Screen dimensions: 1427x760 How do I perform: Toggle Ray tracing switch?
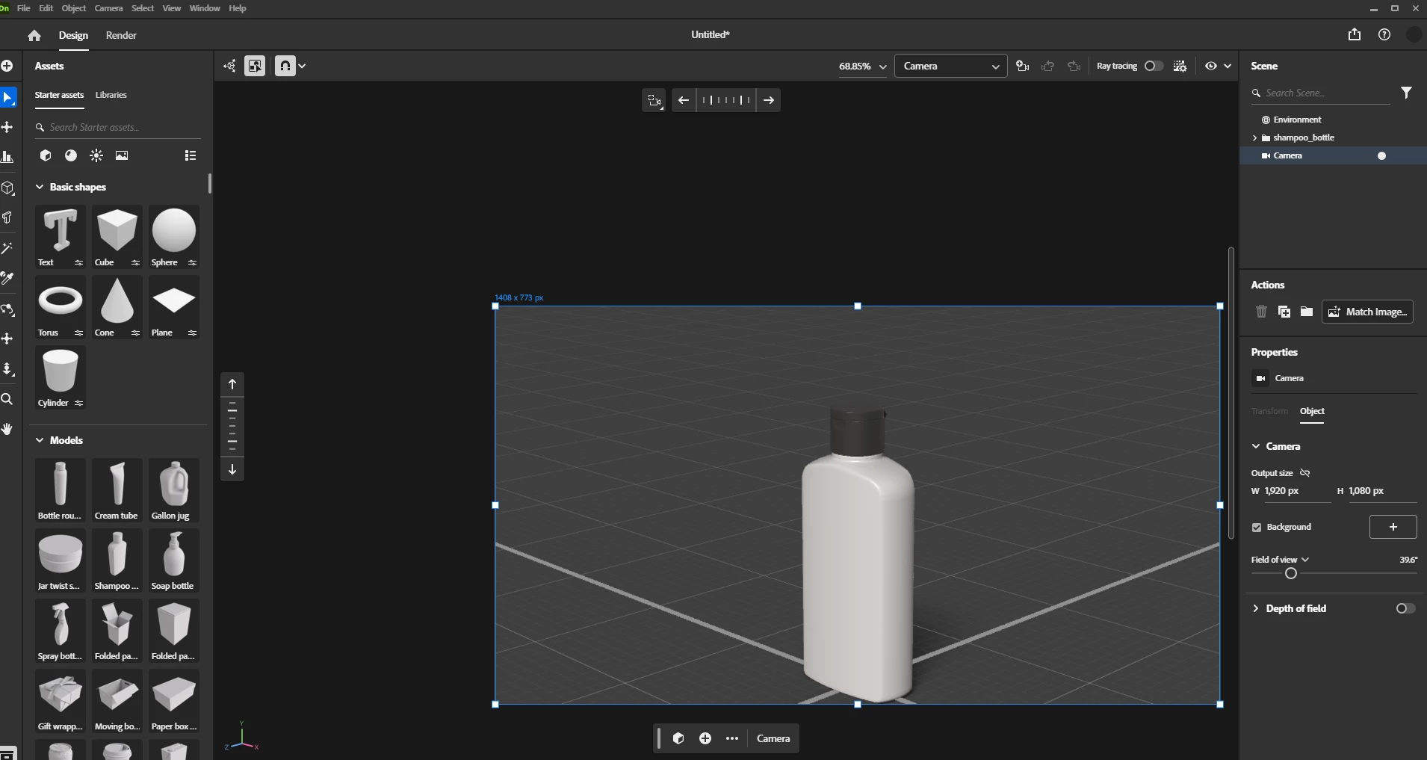coord(1154,66)
